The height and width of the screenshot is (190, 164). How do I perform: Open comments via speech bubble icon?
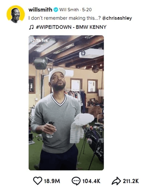(x=76, y=181)
